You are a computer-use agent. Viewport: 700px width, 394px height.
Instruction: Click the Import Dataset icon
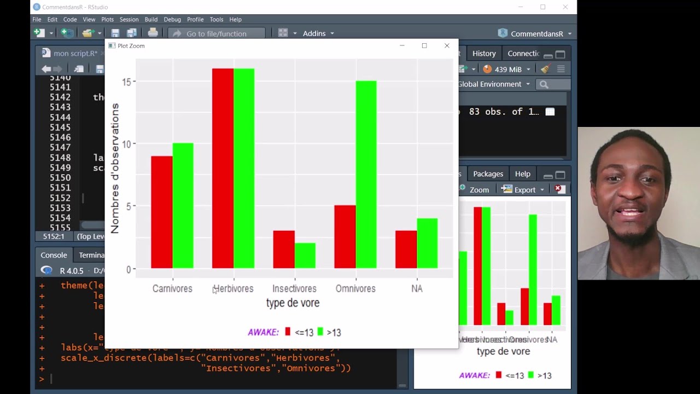463,69
